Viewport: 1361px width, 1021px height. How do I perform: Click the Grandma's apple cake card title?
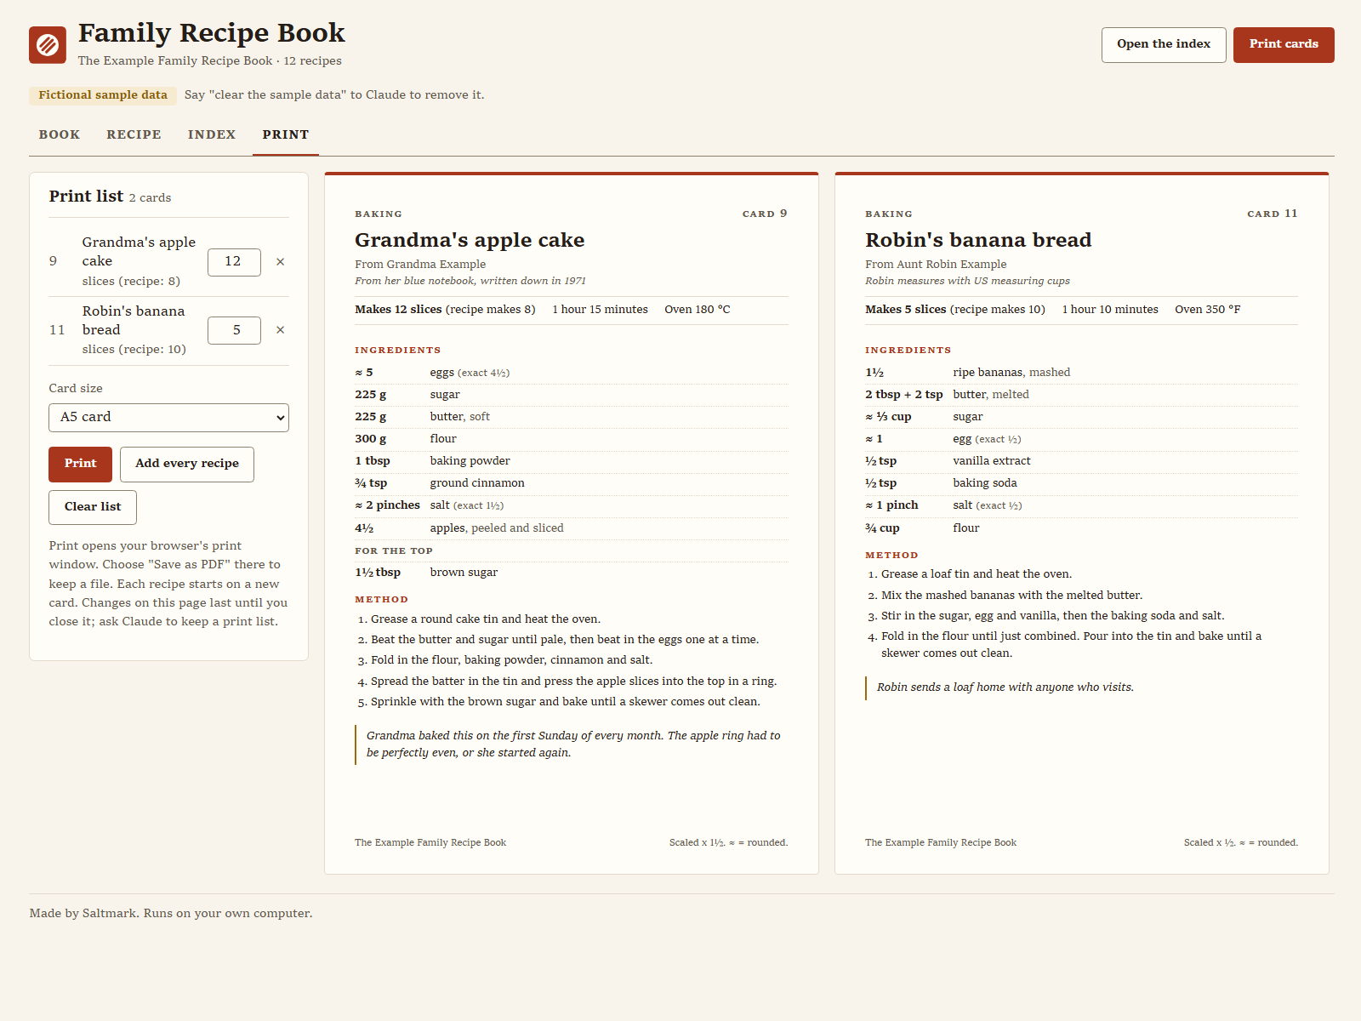pos(470,240)
